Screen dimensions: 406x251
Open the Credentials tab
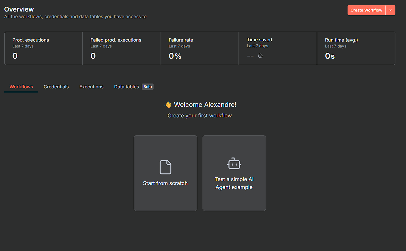56,87
